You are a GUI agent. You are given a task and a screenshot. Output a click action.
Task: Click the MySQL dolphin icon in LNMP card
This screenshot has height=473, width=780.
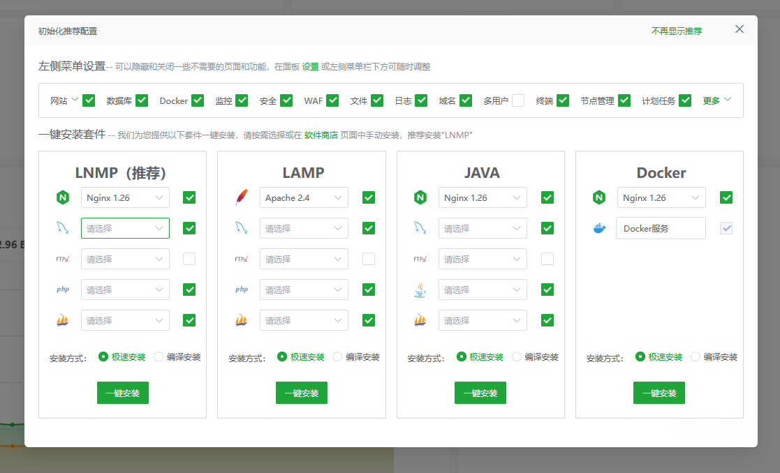63,229
